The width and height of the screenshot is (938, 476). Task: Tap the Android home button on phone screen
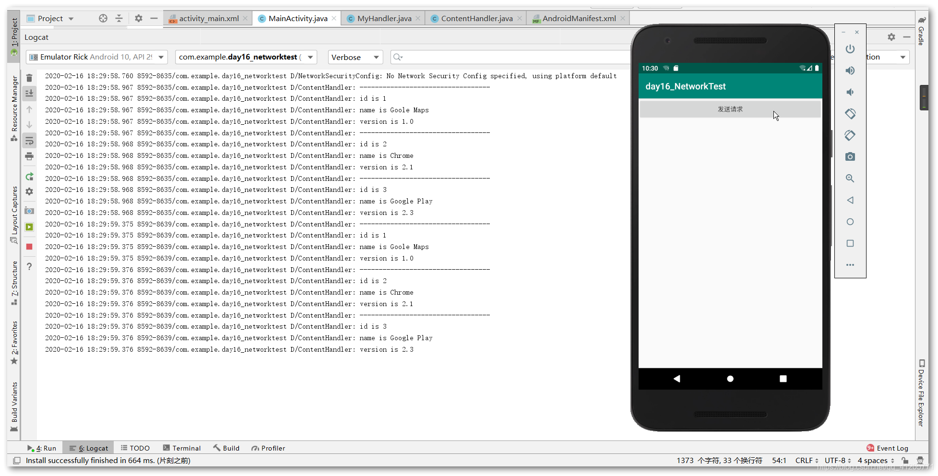pyautogui.click(x=730, y=379)
